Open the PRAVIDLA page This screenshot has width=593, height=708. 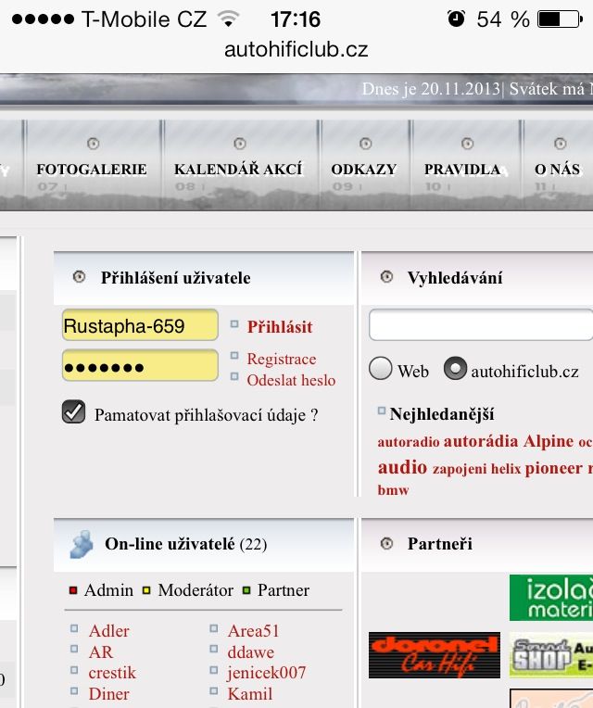pyautogui.click(x=462, y=170)
